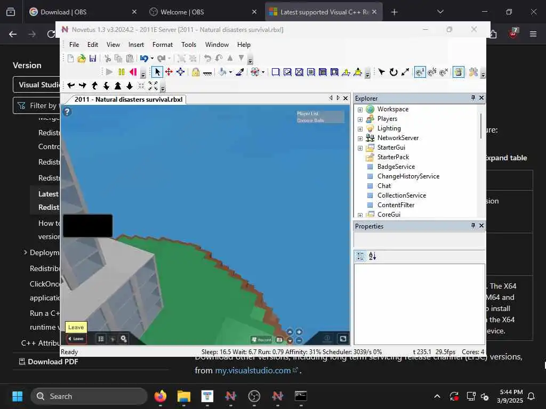The height and width of the screenshot is (409, 546).
Task: Select the red Move tool
Action: click(169, 72)
